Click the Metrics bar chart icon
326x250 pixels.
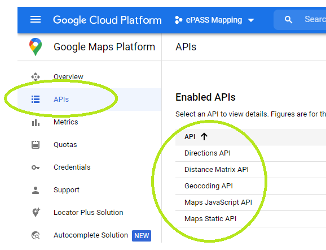[x=36, y=123]
